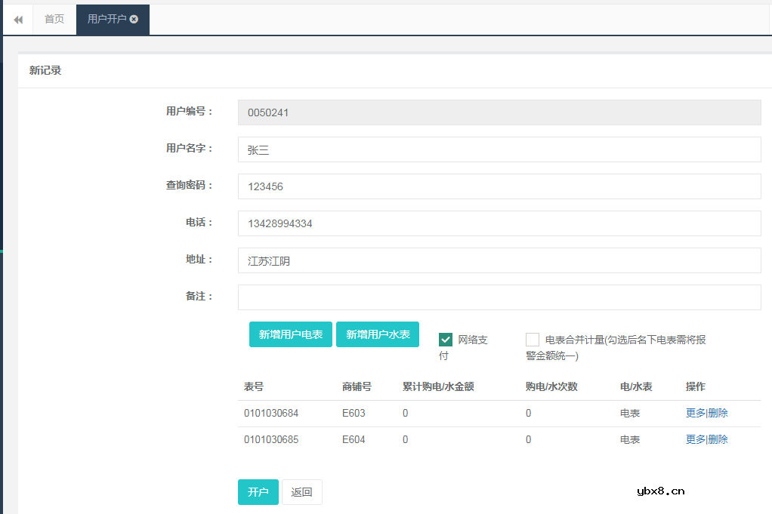
Task: Collapse the sidebar using the double-arrow icon
Action: click(17, 19)
